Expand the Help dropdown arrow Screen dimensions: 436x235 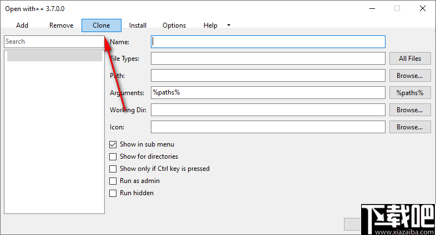(229, 25)
